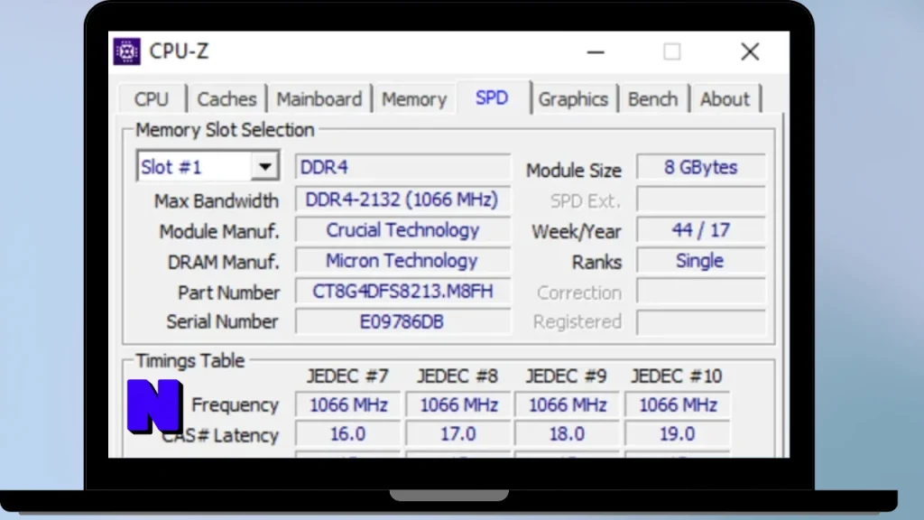Click JEDEC #8 frequency 1066 MHz cell
Viewport: 924px width, 520px height.
pos(457,405)
